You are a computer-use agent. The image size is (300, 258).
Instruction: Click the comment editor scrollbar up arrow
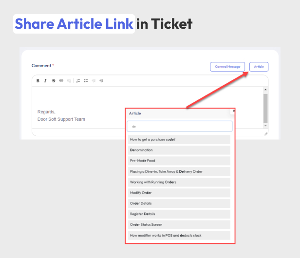[265, 90]
